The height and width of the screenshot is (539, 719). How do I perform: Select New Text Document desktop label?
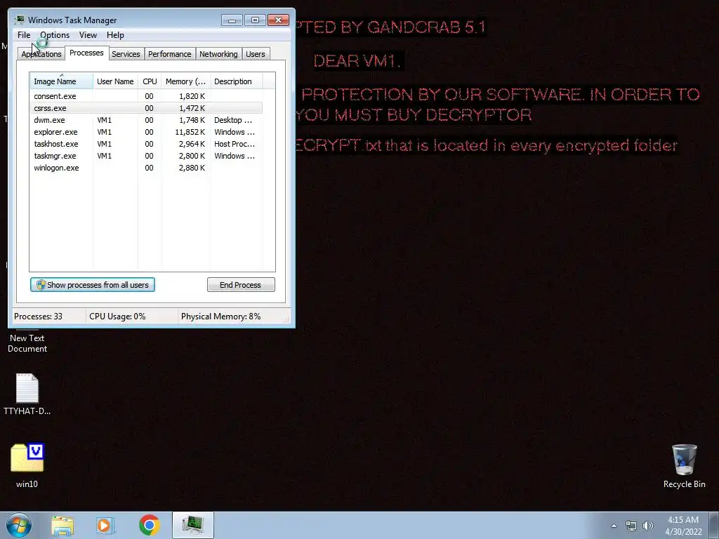click(27, 343)
